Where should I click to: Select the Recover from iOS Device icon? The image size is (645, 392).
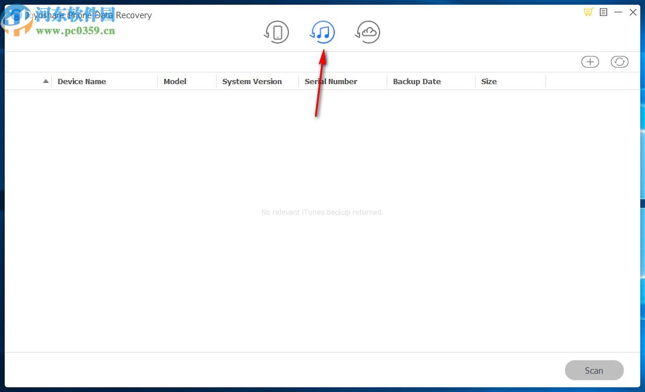click(277, 32)
